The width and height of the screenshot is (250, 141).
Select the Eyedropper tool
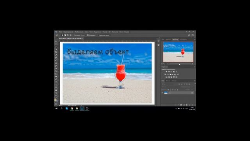tap(56, 55)
